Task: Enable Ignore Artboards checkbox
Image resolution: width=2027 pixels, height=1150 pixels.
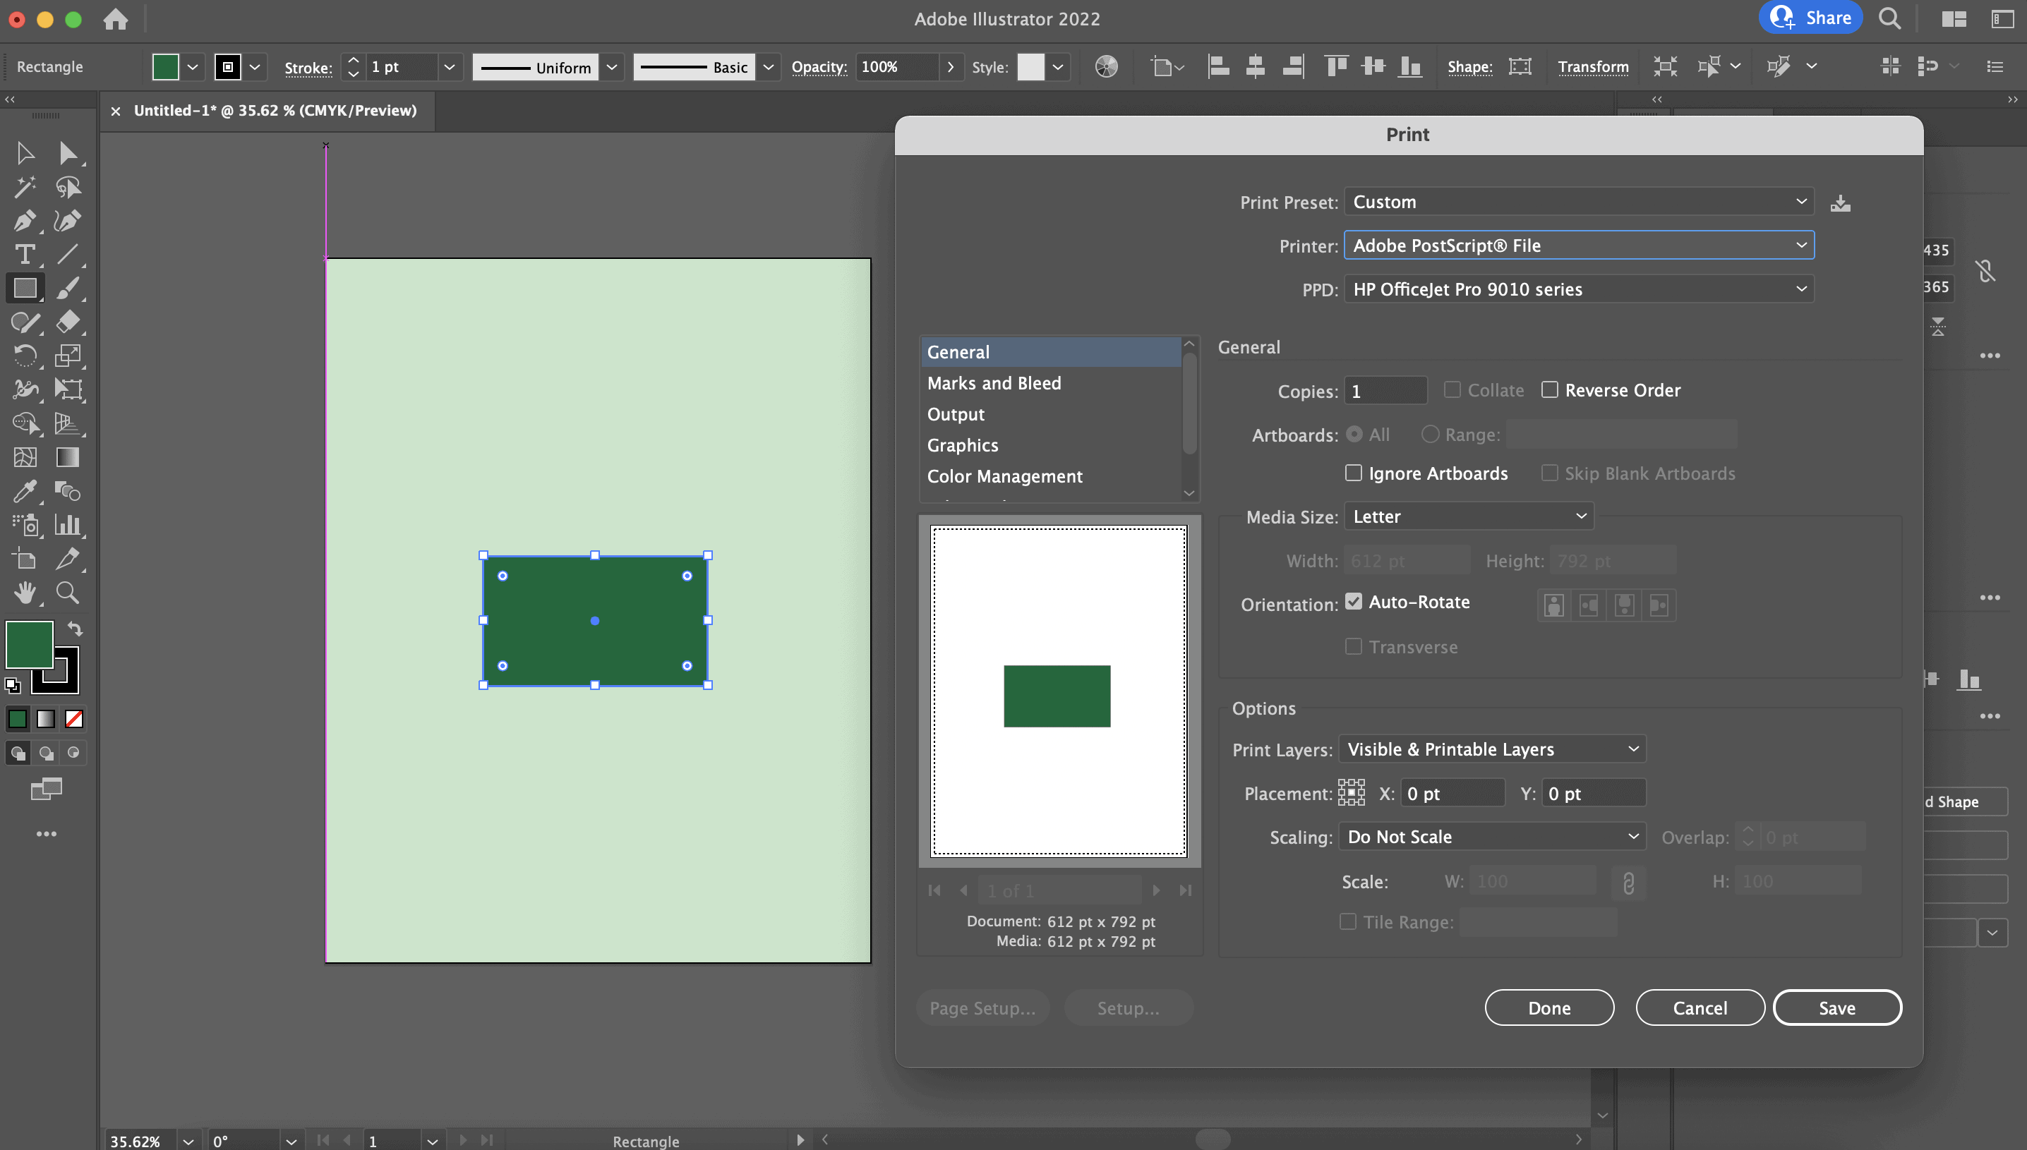Action: pyautogui.click(x=1352, y=472)
